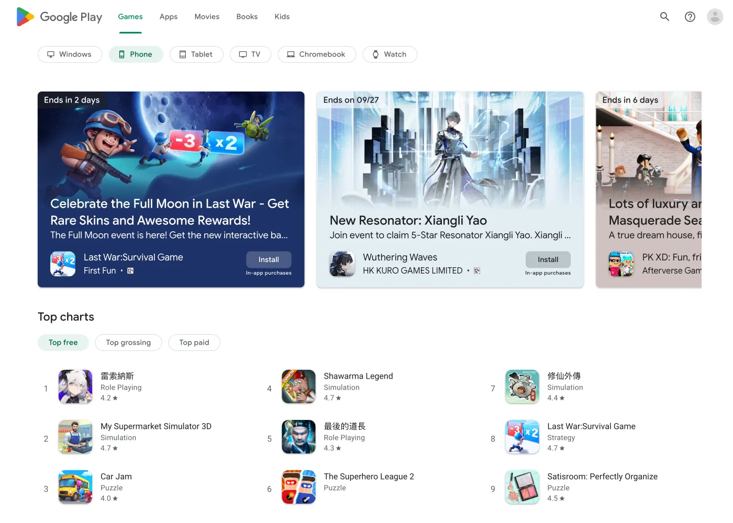Viewport: 733px width, 523px height.
Task: Select the Chromebook device filter
Action: coord(317,54)
